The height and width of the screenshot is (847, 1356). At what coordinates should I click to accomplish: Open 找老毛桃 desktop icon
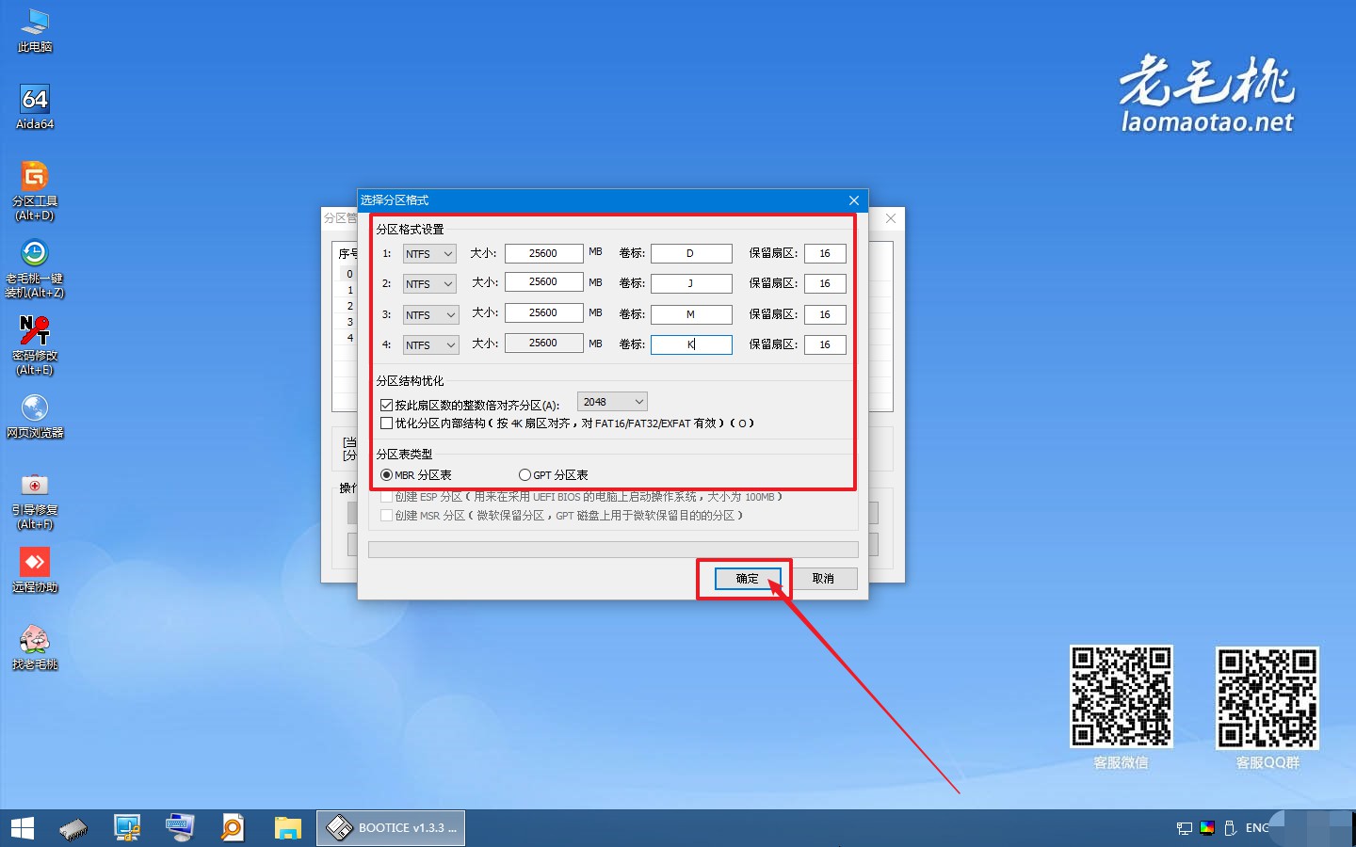[x=35, y=647]
